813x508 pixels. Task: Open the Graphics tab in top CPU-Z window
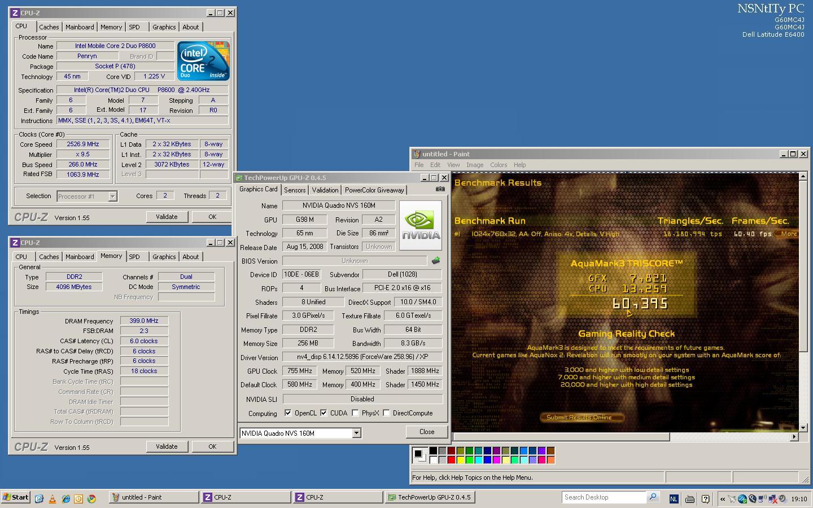(164, 27)
